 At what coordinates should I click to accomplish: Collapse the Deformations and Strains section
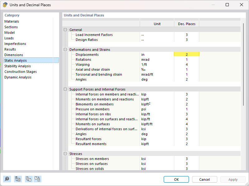[x=65, y=49]
